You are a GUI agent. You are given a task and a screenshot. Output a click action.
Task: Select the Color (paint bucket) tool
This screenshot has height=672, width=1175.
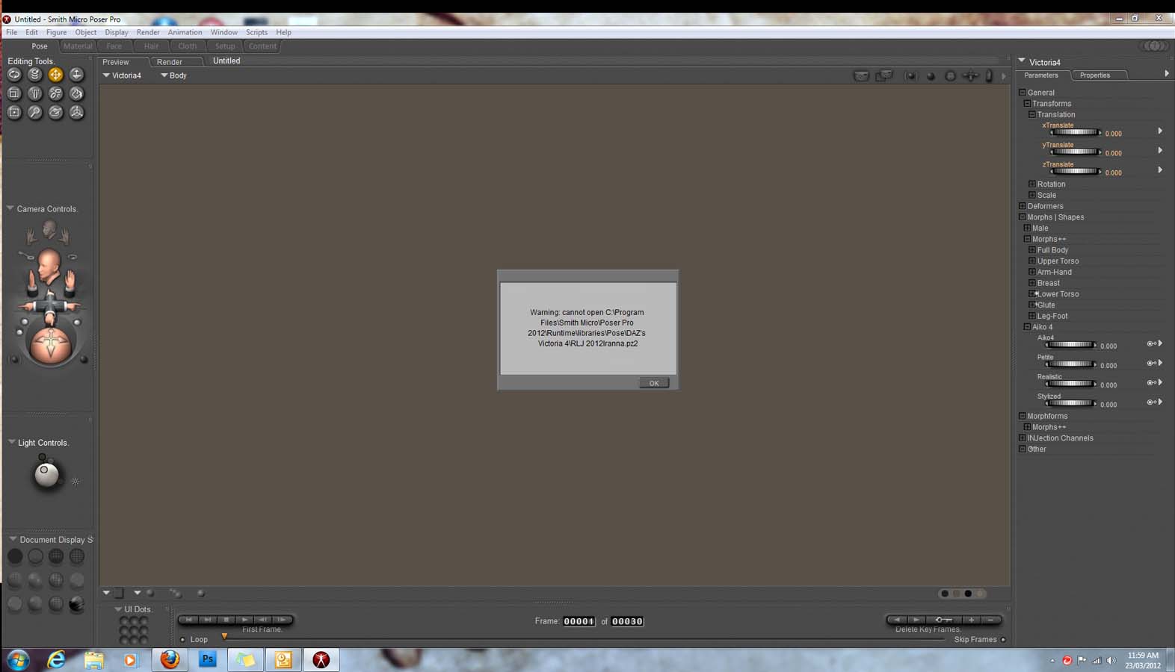[x=76, y=93]
